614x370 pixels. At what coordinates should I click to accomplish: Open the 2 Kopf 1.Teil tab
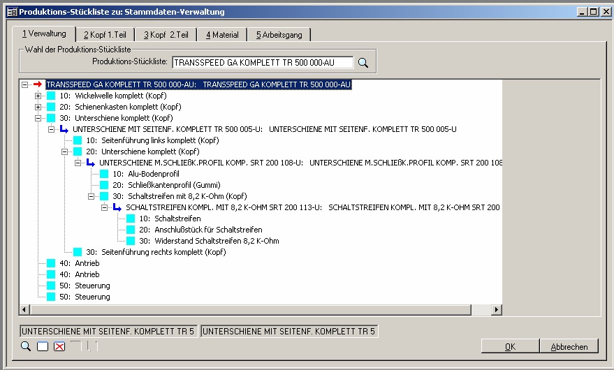[x=105, y=35]
